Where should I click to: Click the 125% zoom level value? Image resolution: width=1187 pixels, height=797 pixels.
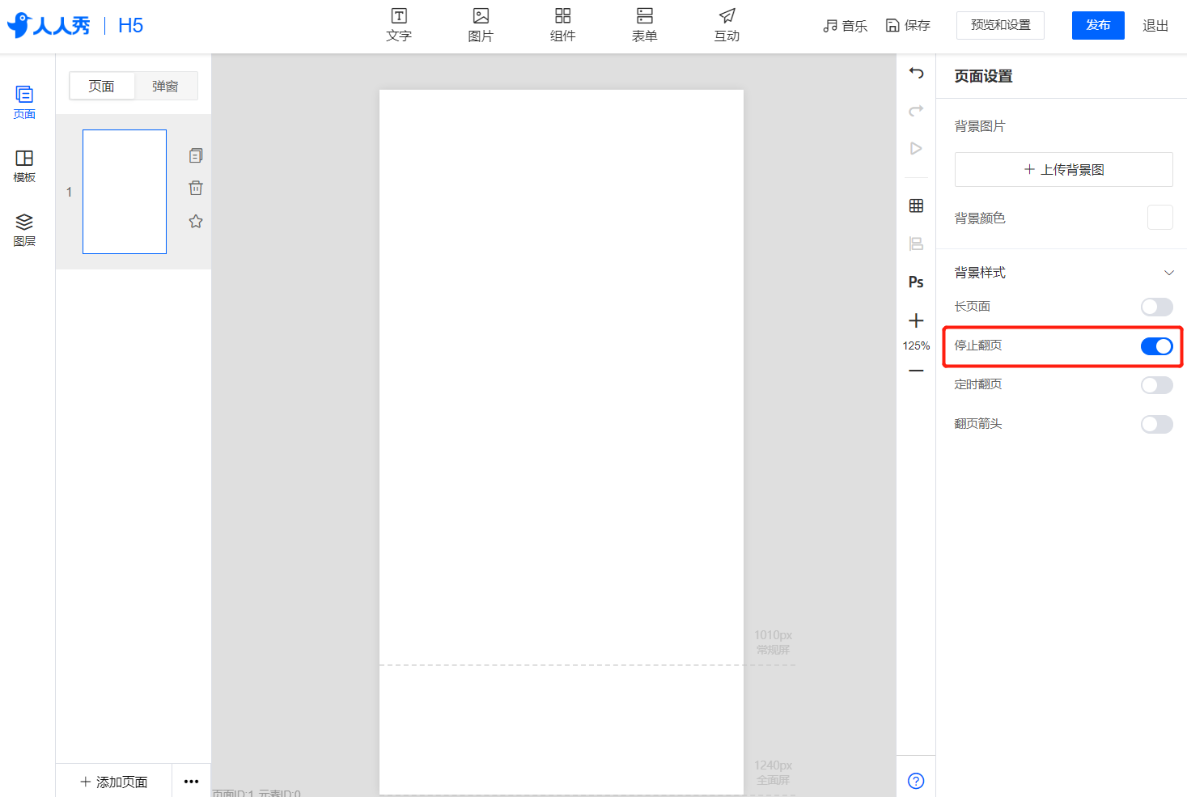coord(916,346)
